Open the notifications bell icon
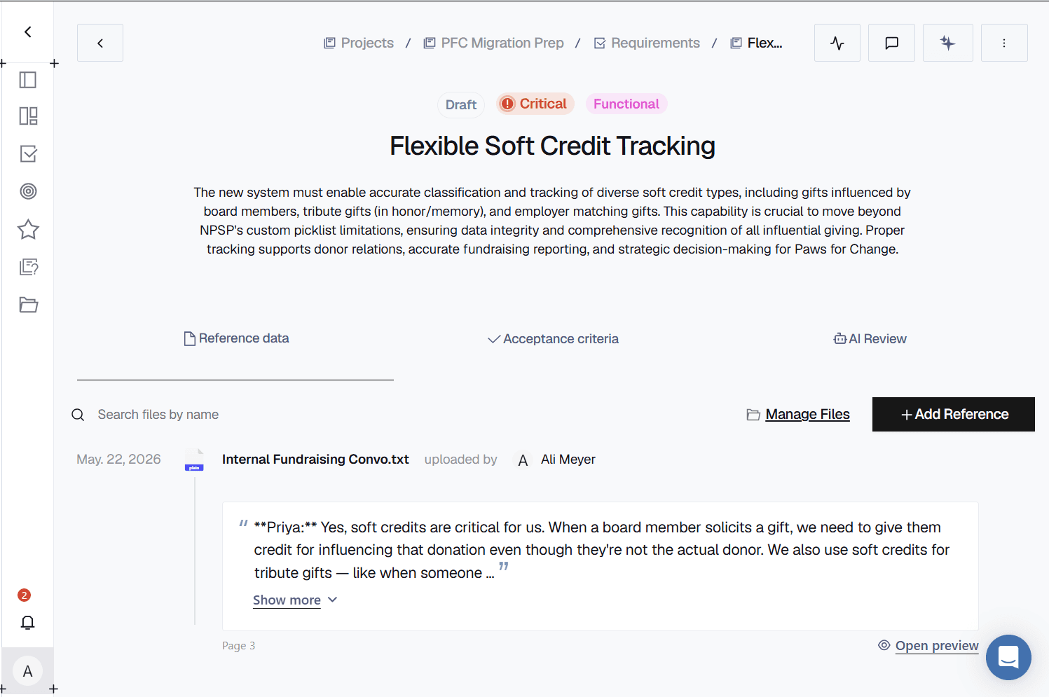The width and height of the screenshot is (1049, 697). 27,622
